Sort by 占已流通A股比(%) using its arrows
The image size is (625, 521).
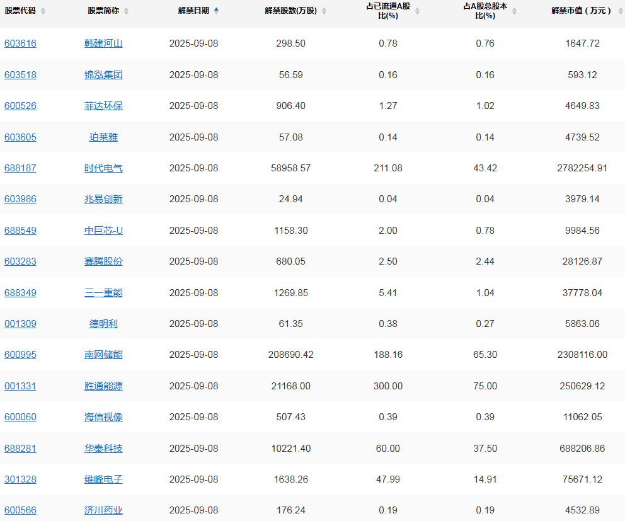(x=417, y=11)
